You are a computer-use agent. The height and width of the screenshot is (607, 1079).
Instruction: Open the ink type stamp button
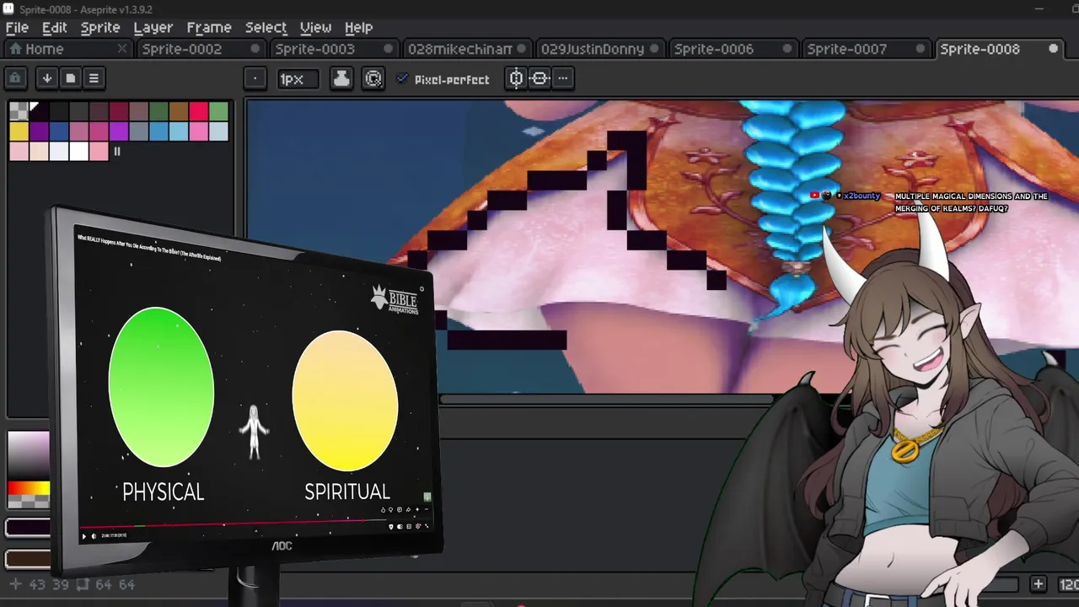[x=341, y=78]
